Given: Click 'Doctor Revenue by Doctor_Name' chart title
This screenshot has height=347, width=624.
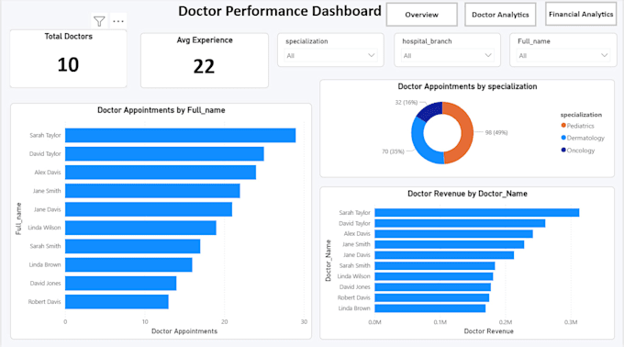Looking at the screenshot, I should (x=467, y=194).
